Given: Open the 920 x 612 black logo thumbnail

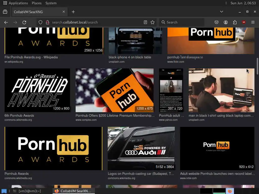Looking at the screenshot, I should tap(217, 149).
